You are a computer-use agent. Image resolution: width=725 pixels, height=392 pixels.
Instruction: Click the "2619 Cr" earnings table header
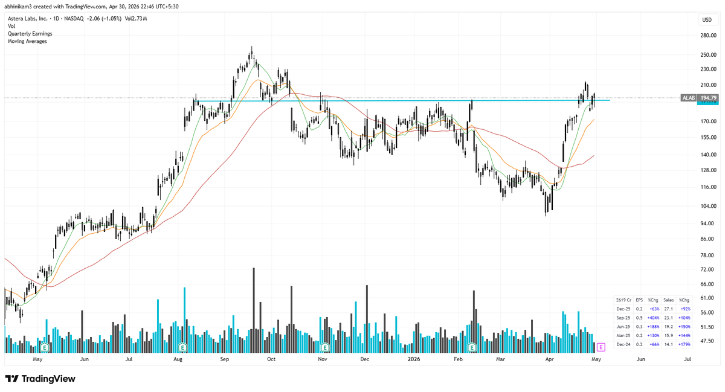(x=623, y=300)
